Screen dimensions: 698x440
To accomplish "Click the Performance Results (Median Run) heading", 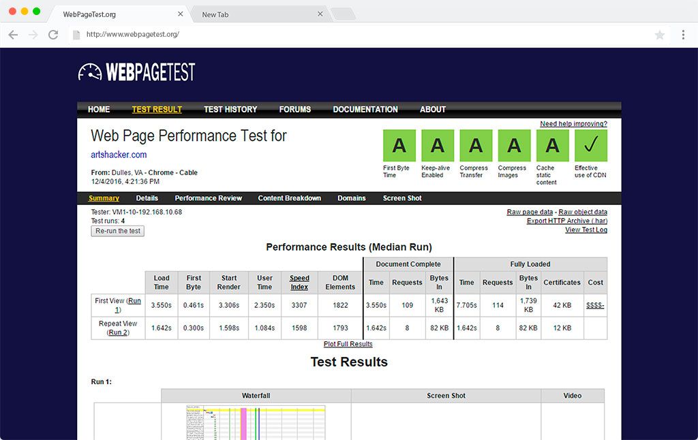I will pos(349,247).
